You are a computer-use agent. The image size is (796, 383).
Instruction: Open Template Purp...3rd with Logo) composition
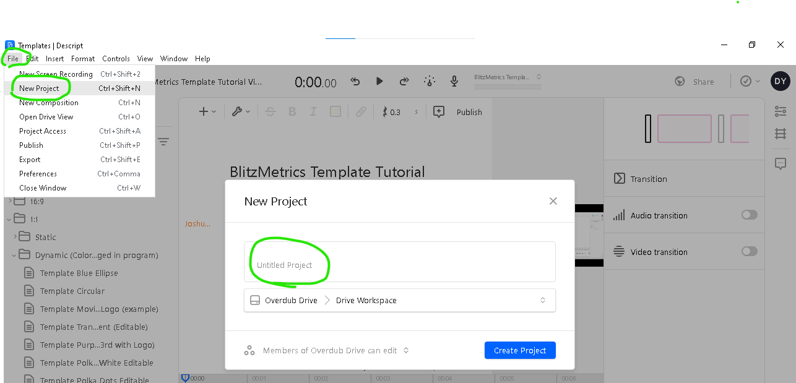97,345
